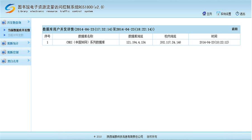Expand the 黑白名单 section chevron
The height and width of the screenshot is (140, 252).
coord(28,60)
